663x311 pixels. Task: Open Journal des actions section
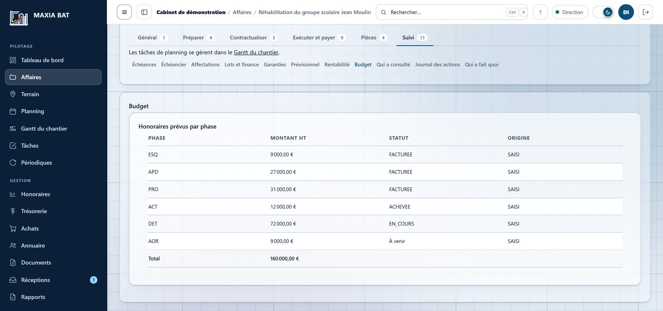[437, 65]
